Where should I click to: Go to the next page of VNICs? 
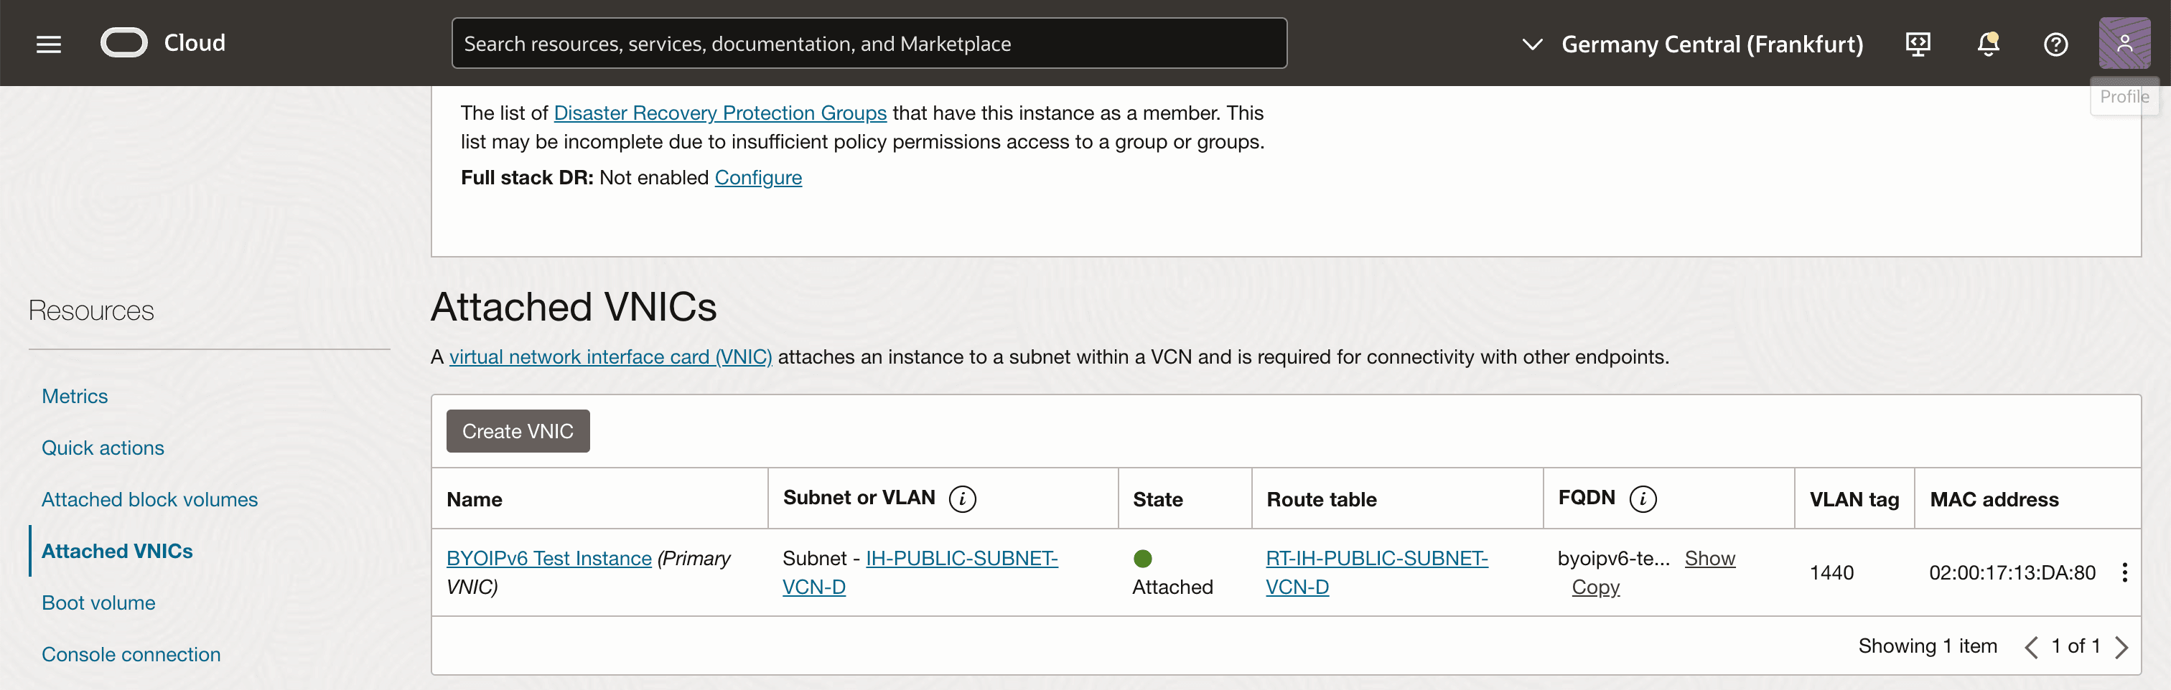coord(2121,647)
